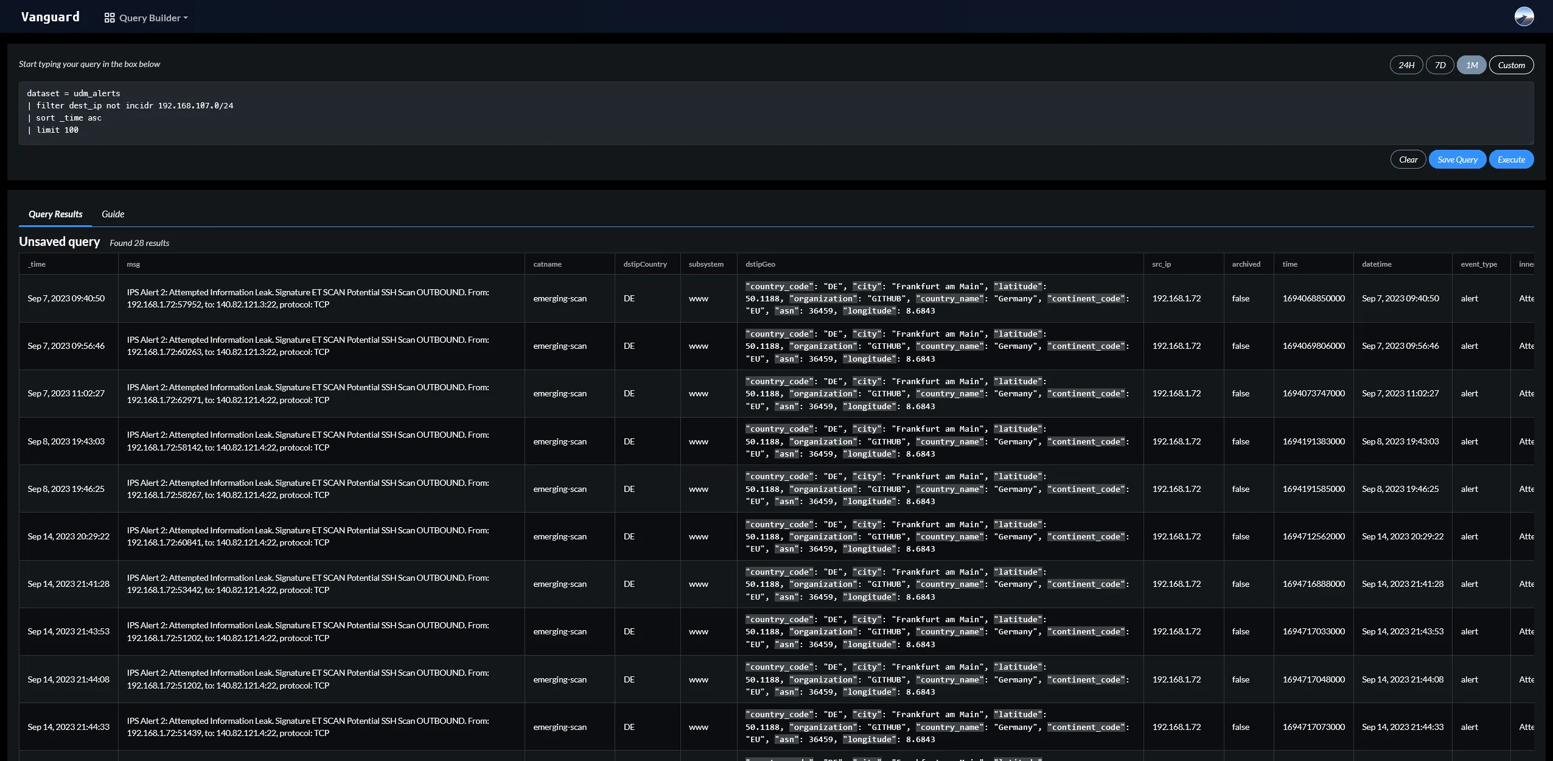The width and height of the screenshot is (1553, 761).
Task: Switch to the Guide tab
Action: (x=112, y=214)
